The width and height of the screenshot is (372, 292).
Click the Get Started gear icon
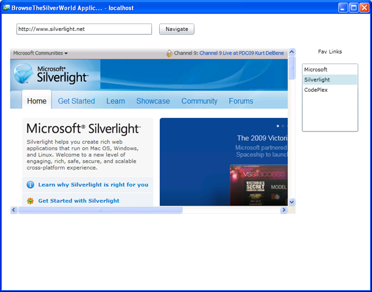click(x=30, y=201)
